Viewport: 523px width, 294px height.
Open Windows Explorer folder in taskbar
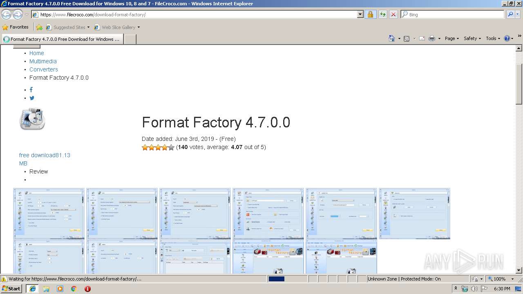coord(46,289)
